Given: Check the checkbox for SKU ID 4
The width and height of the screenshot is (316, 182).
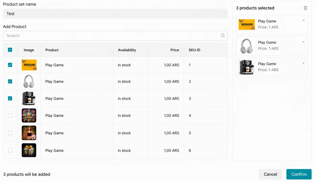Looking at the screenshot, I should point(10,115).
